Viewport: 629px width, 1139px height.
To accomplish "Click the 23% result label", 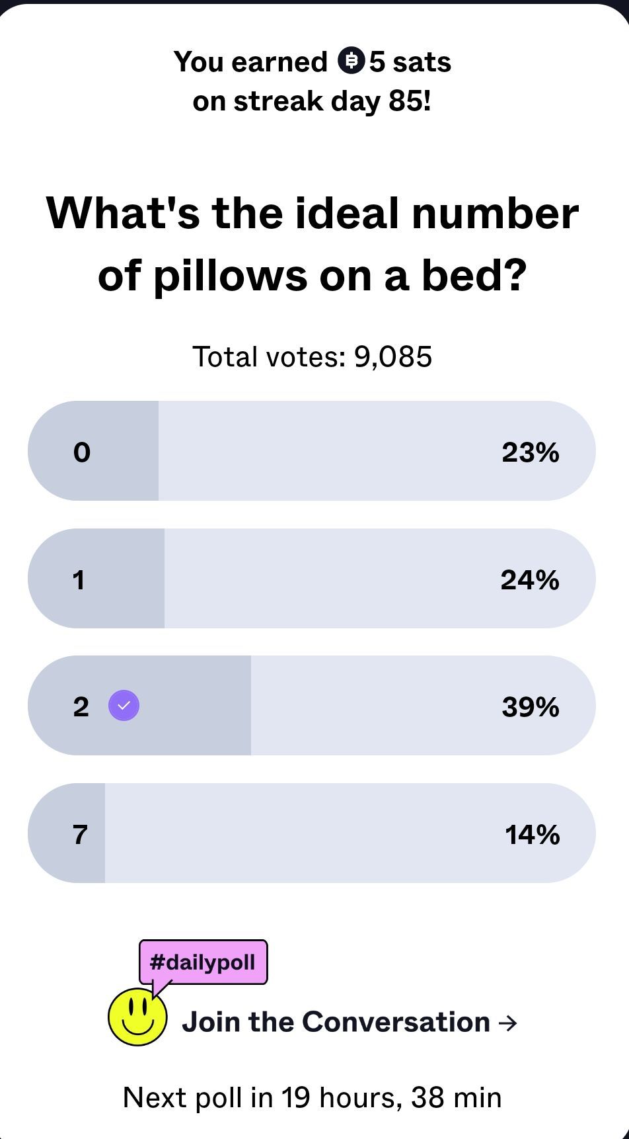I will (x=530, y=452).
